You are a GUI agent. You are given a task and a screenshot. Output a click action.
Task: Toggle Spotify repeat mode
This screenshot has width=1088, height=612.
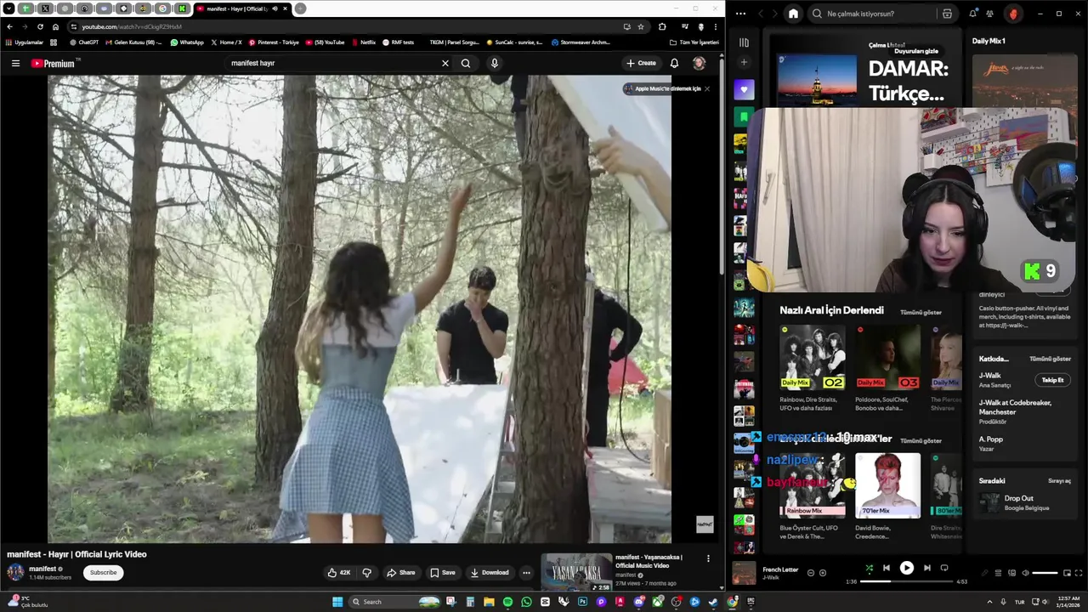944,568
